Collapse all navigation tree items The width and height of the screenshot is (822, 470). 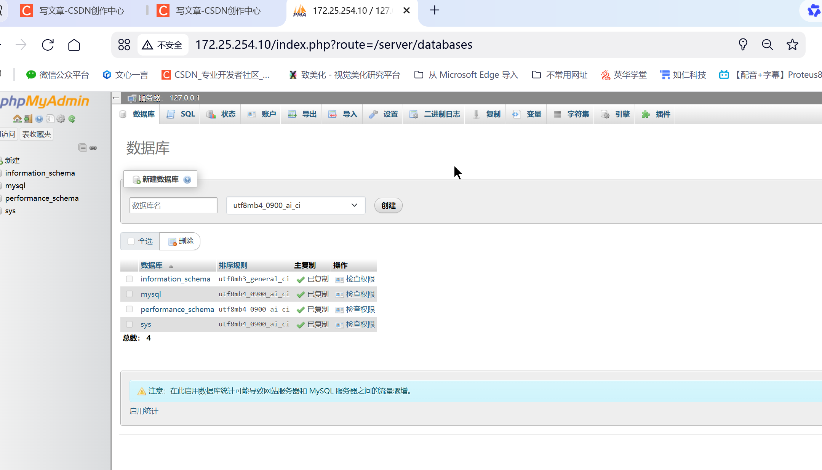[82, 147]
